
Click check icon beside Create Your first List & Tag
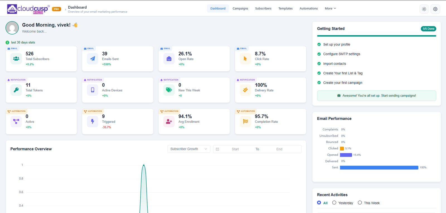point(319,73)
